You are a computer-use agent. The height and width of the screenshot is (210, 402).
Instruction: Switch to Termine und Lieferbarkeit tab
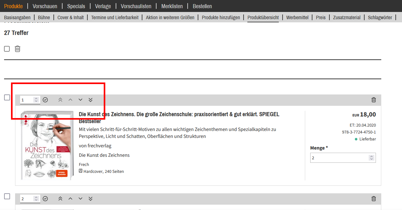click(115, 17)
